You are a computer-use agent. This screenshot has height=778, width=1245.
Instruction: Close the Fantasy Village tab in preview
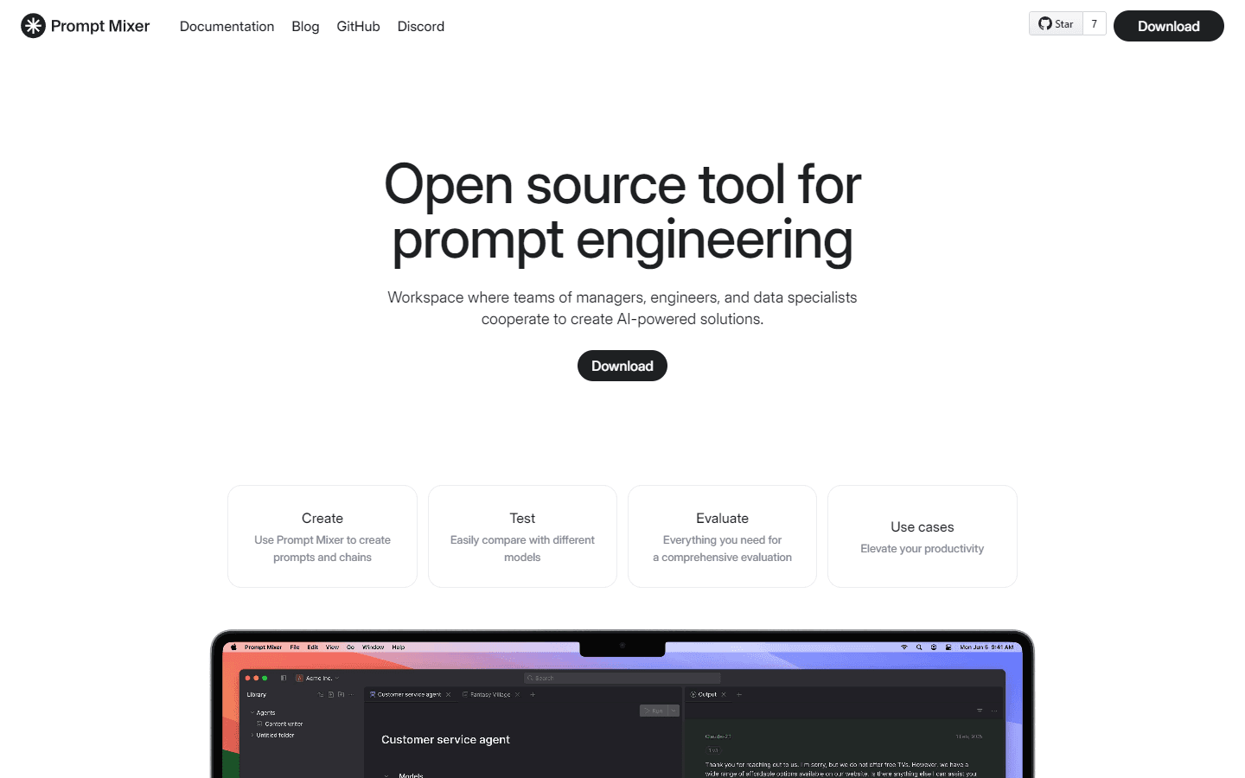(x=517, y=694)
